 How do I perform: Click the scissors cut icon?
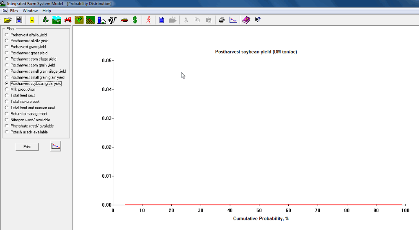pyautogui.click(x=186, y=20)
